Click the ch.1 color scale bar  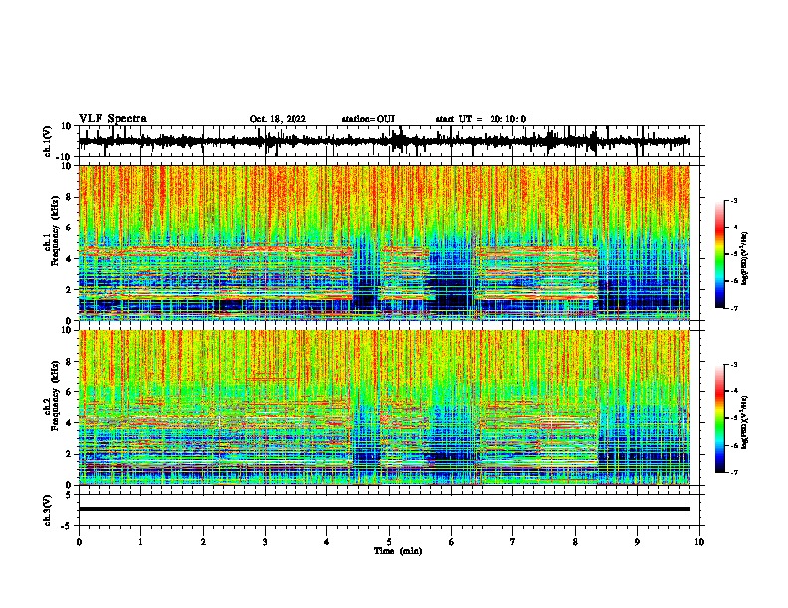pyautogui.click(x=720, y=254)
